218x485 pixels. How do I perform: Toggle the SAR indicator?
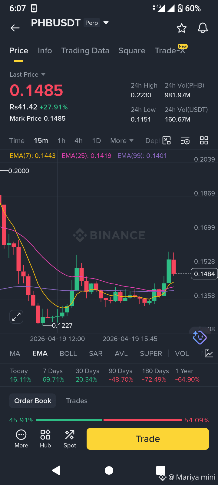[x=96, y=353]
